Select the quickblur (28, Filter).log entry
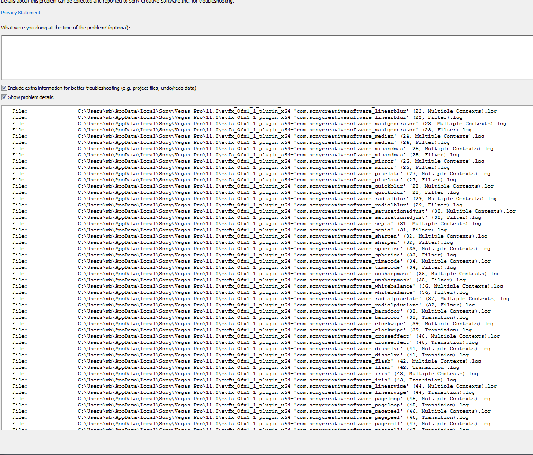 pyautogui.click(x=236, y=192)
